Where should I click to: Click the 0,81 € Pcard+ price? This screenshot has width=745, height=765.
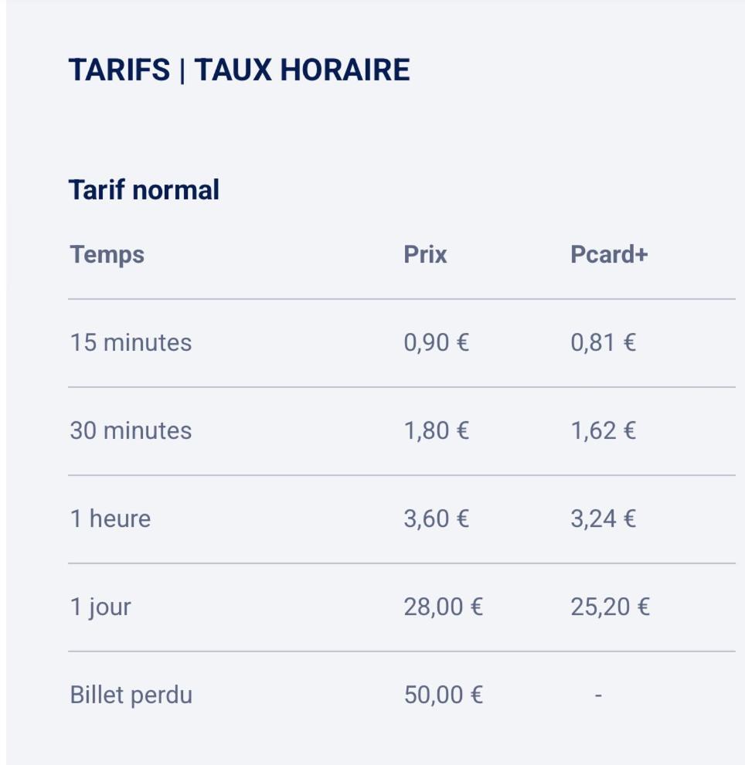click(x=603, y=342)
